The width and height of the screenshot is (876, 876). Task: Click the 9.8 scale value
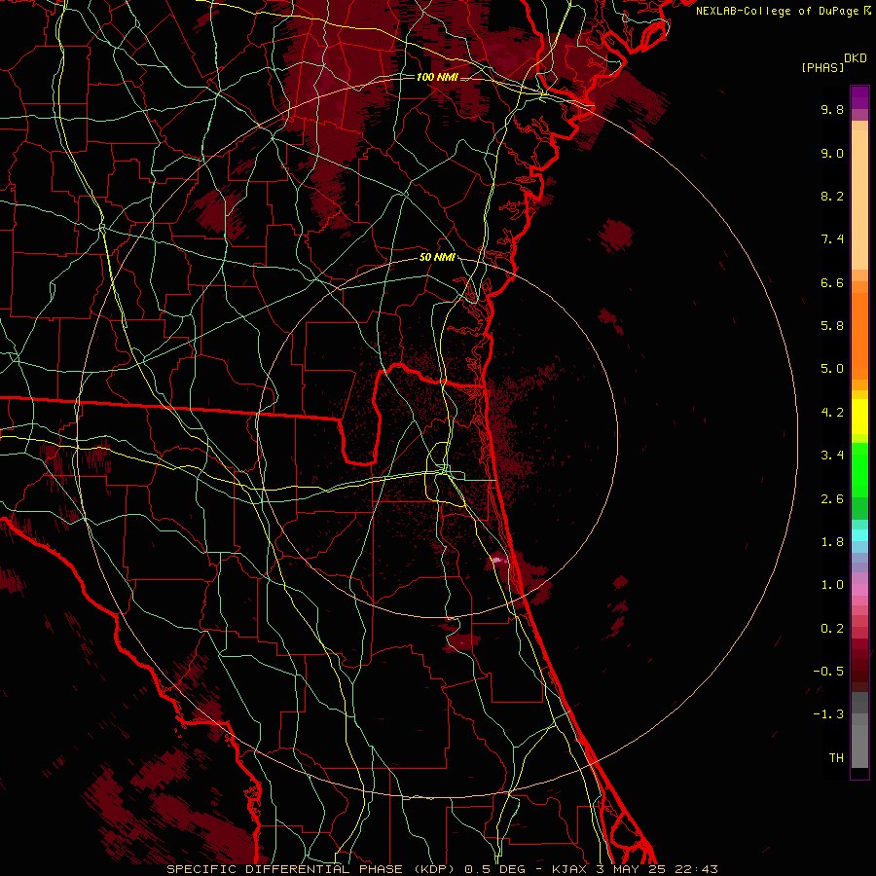click(832, 109)
